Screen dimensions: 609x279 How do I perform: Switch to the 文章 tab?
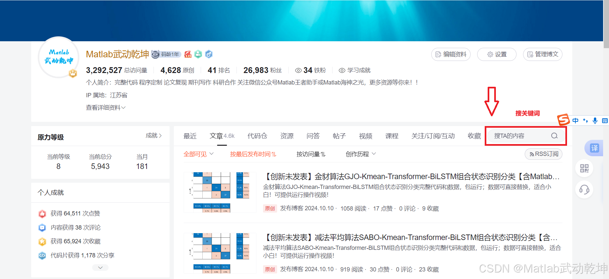222,136
